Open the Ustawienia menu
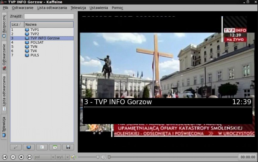 click(99, 8)
